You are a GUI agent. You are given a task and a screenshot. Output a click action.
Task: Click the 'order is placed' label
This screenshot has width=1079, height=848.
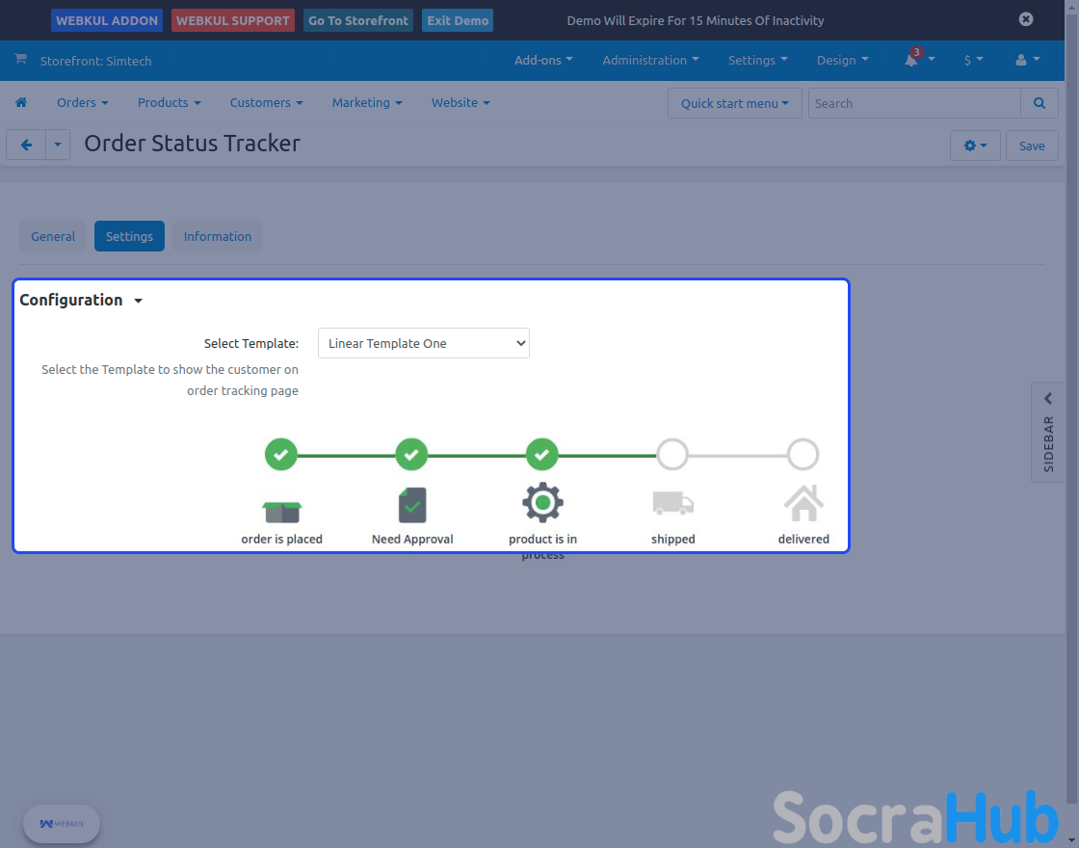pyautogui.click(x=281, y=539)
